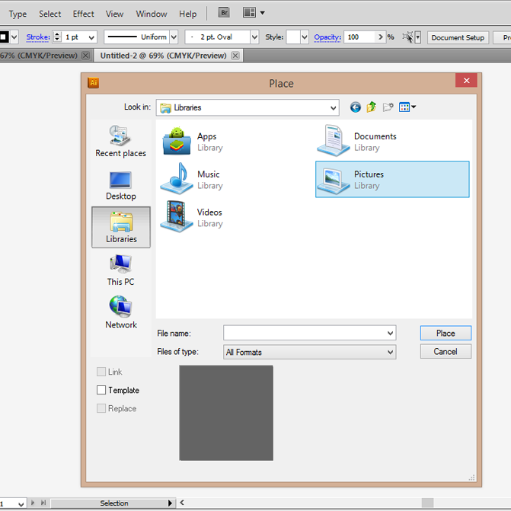Select the Pictures library
Viewport: 511px width, 511px height.
pyautogui.click(x=392, y=179)
